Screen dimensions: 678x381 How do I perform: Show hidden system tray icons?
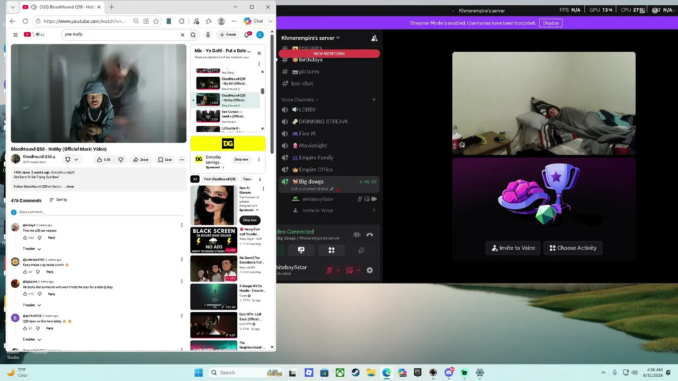click(603, 373)
